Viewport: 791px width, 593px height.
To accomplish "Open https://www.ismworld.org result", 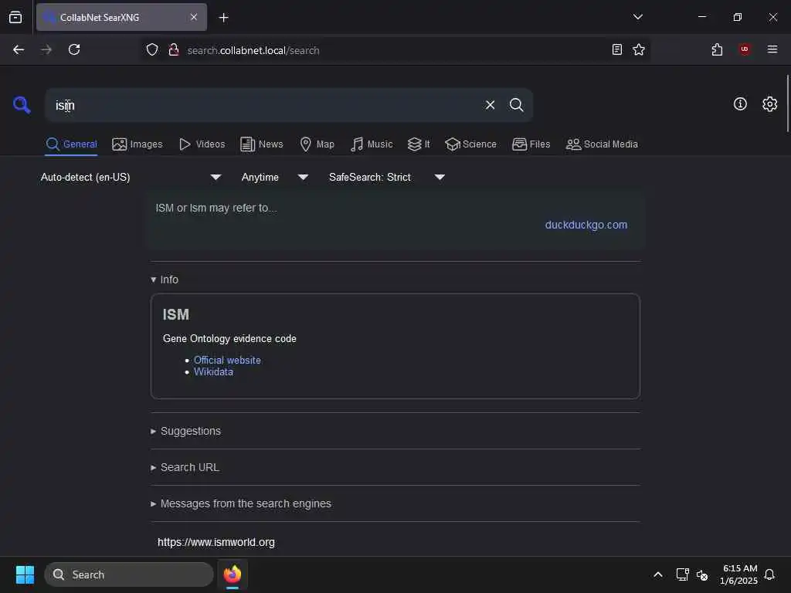I will pos(216,542).
